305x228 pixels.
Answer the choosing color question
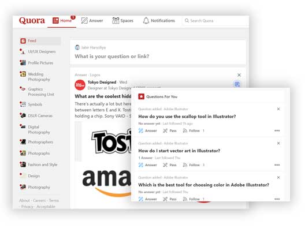tap(148, 199)
